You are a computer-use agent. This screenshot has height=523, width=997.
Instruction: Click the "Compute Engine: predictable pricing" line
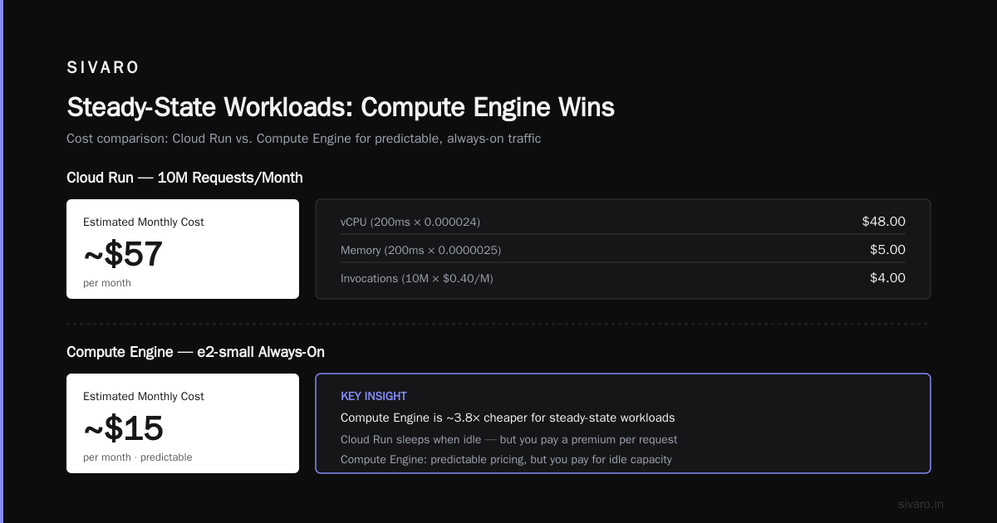tap(506, 459)
